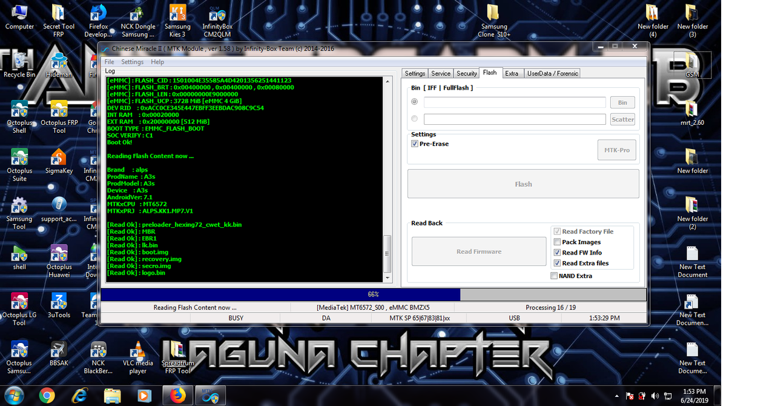Open the Settings menu
This screenshot has height=406, width=775.
pos(133,62)
